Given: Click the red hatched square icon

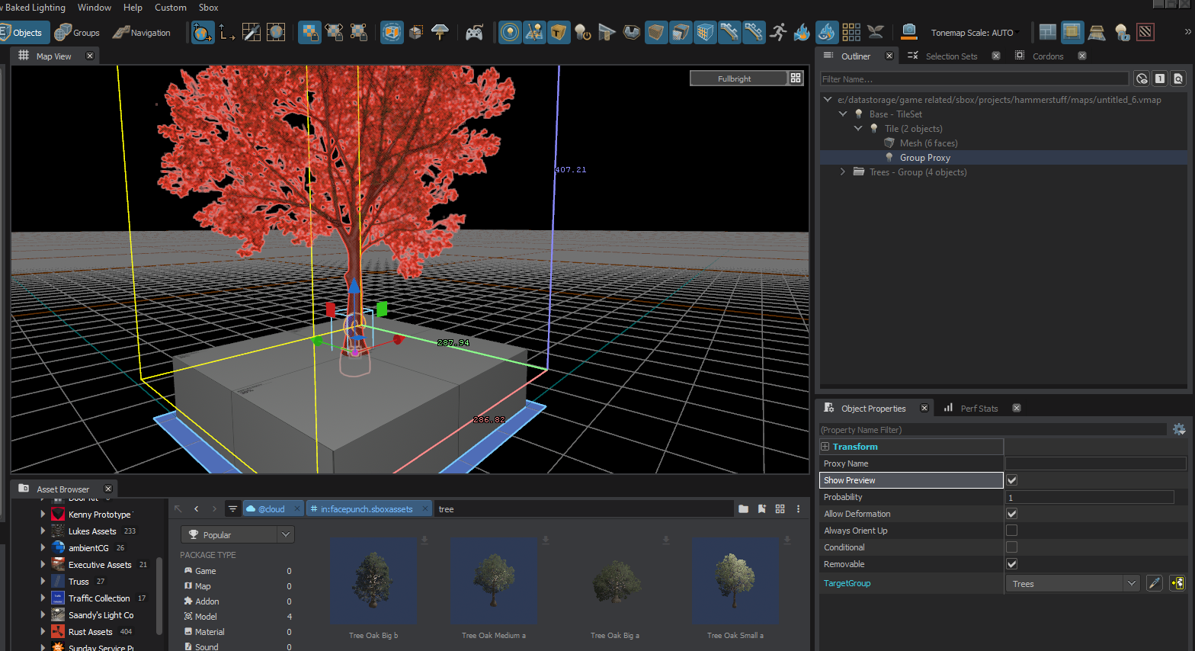Looking at the screenshot, I should [x=1145, y=32].
